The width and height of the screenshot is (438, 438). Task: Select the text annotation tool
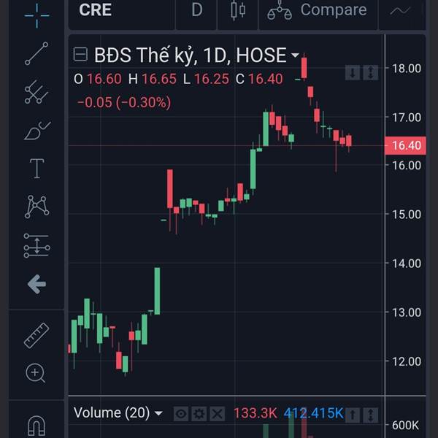click(37, 168)
